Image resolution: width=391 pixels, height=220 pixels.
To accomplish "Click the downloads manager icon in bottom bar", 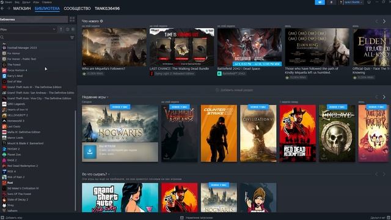I will pyautogui.click(x=182, y=218).
